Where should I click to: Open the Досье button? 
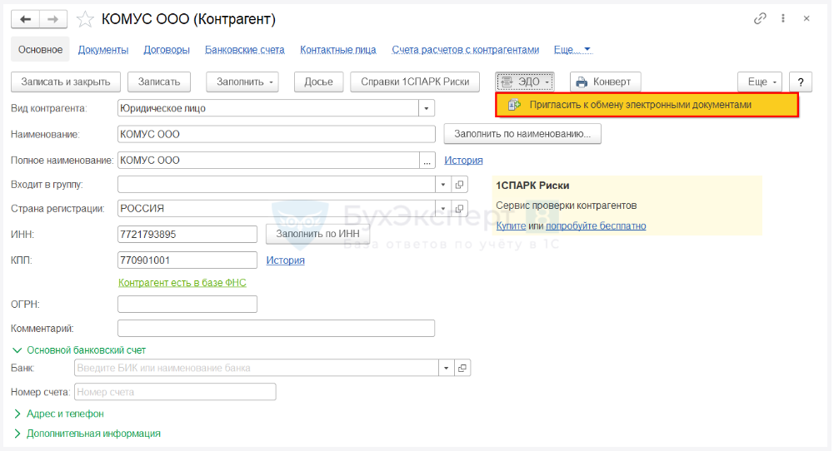click(318, 82)
